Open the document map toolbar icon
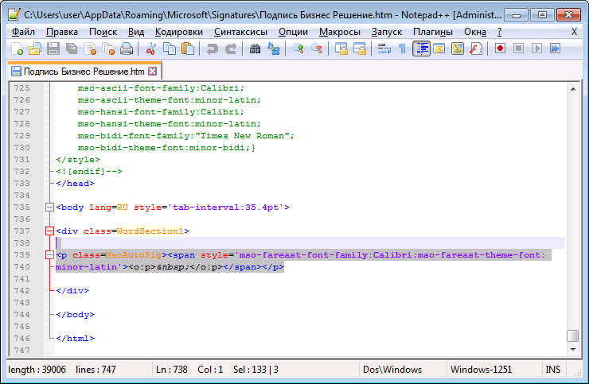 (458, 48)
